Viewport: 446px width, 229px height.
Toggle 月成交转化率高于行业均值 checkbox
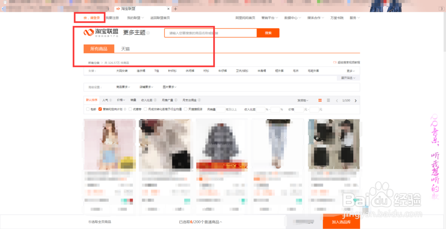145,109
